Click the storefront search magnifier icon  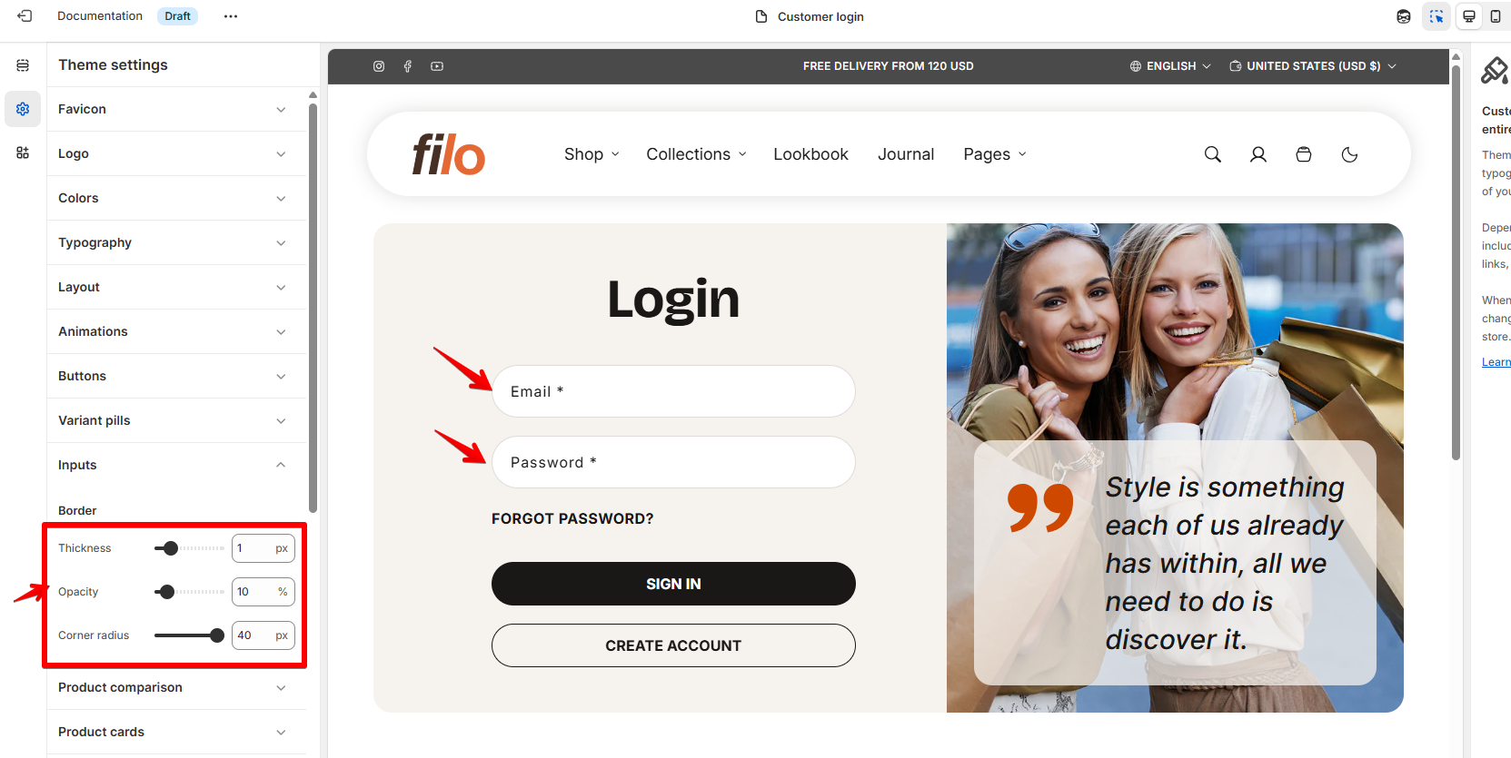1213,154
